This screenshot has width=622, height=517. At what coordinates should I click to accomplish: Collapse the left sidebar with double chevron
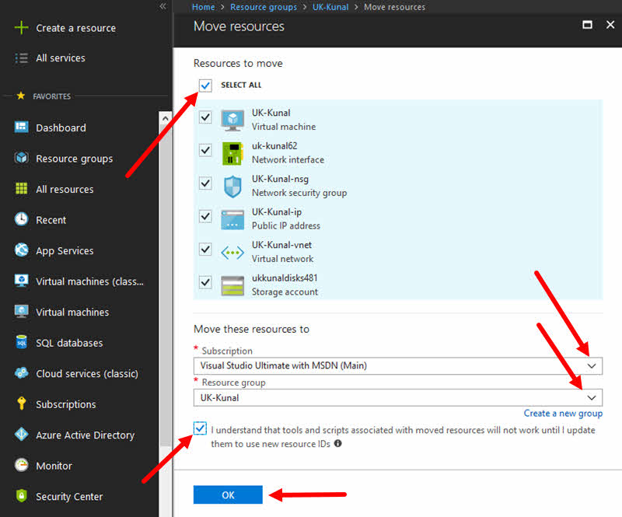click(x=162, y=6)
